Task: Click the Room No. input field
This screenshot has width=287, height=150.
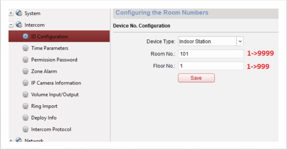Action: tap(211, 54)
